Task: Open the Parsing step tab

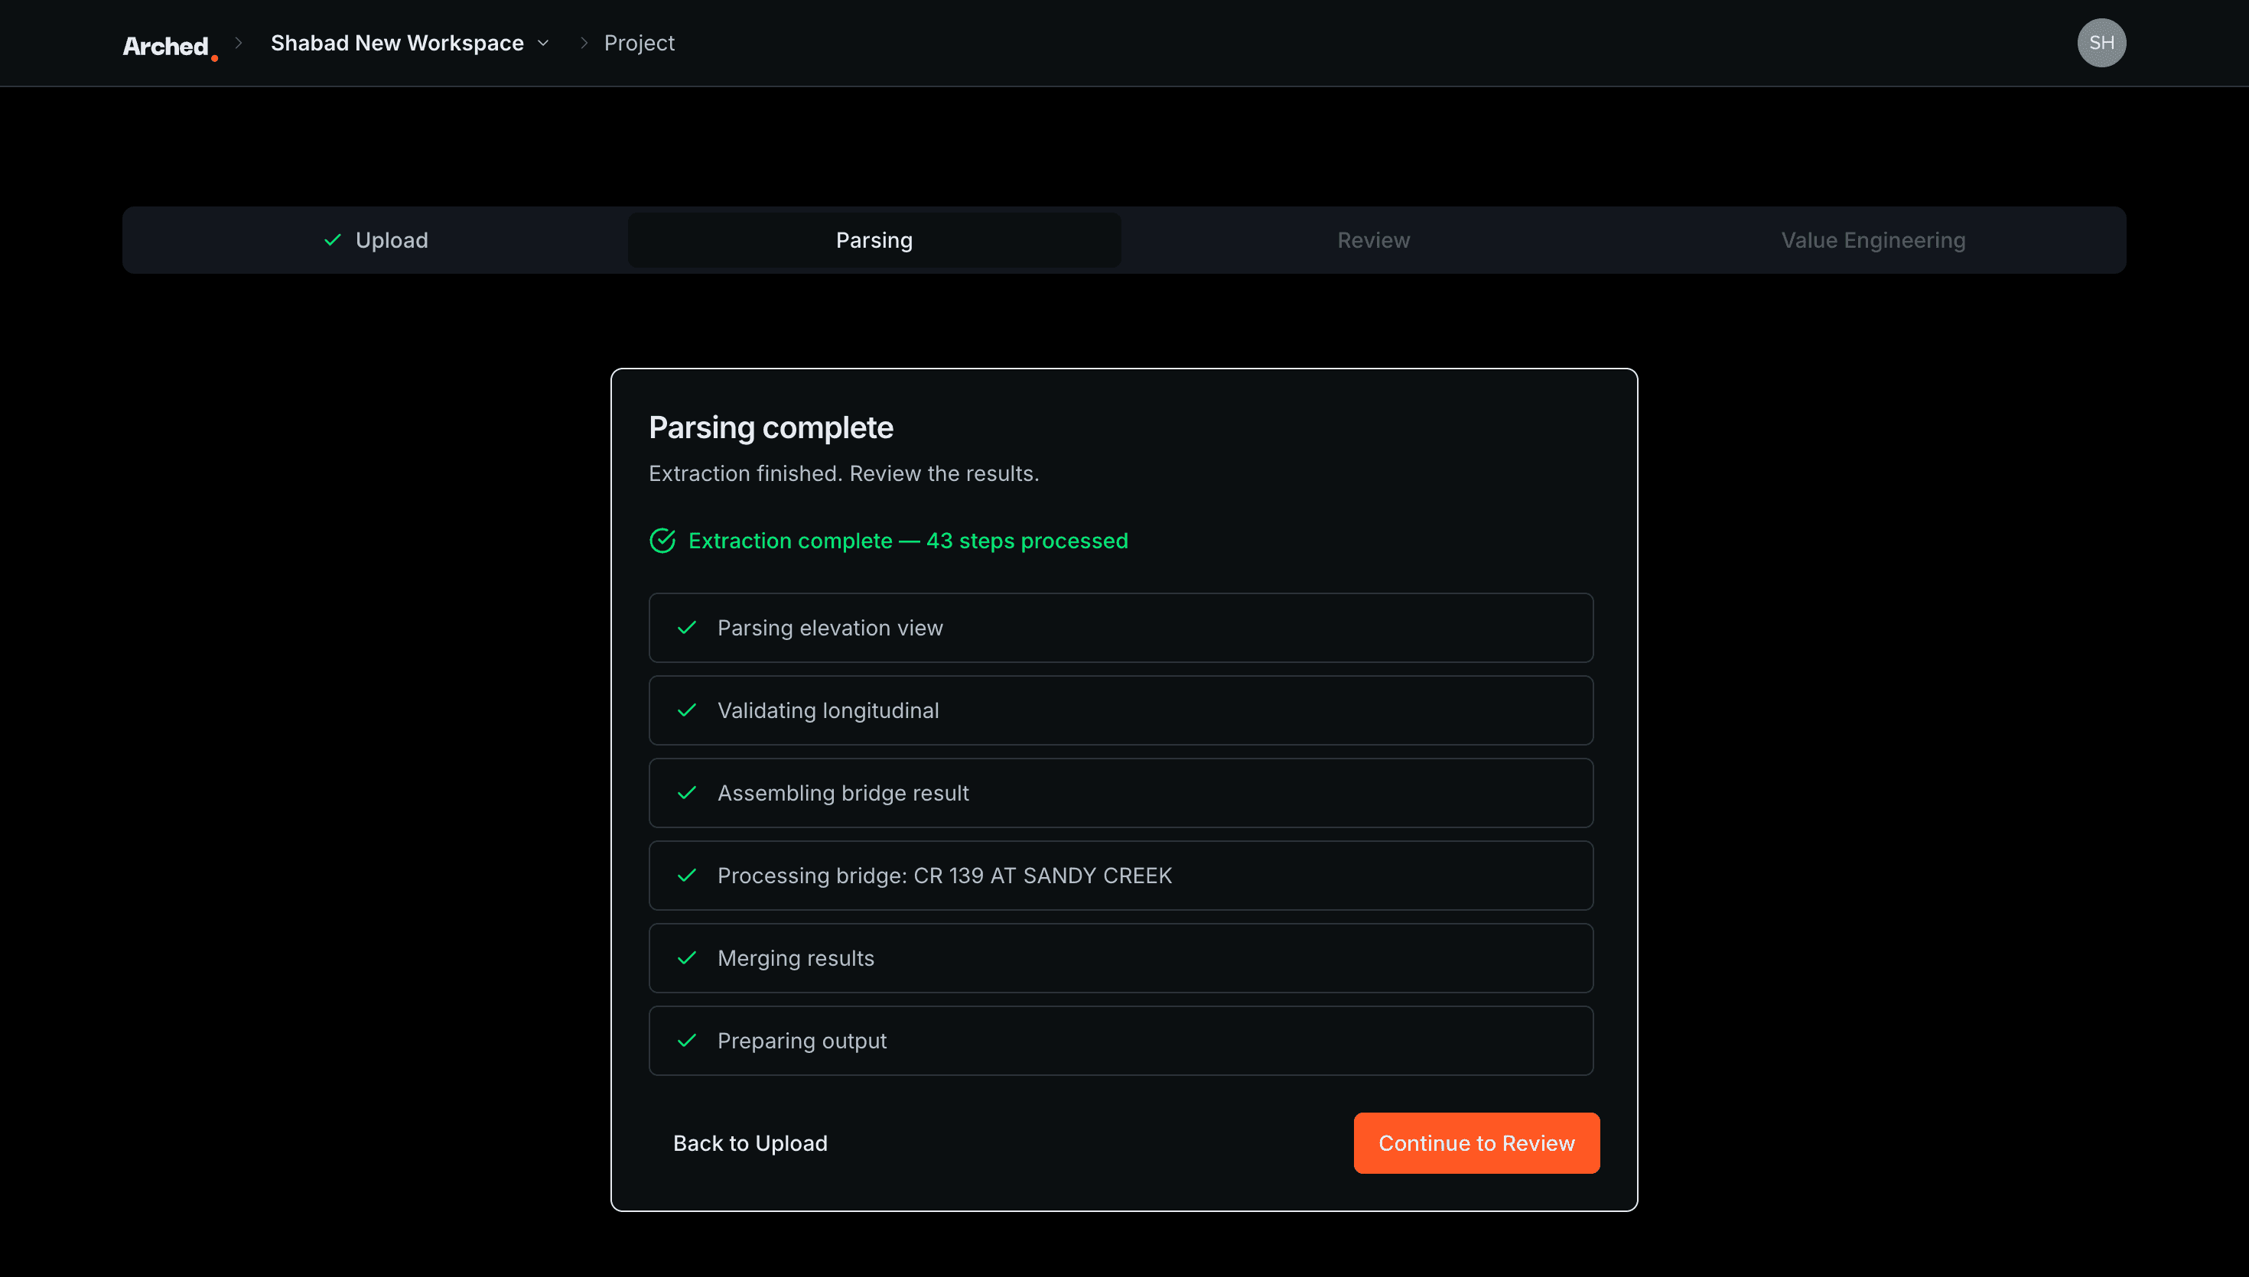Action: [x=873, y=239]
